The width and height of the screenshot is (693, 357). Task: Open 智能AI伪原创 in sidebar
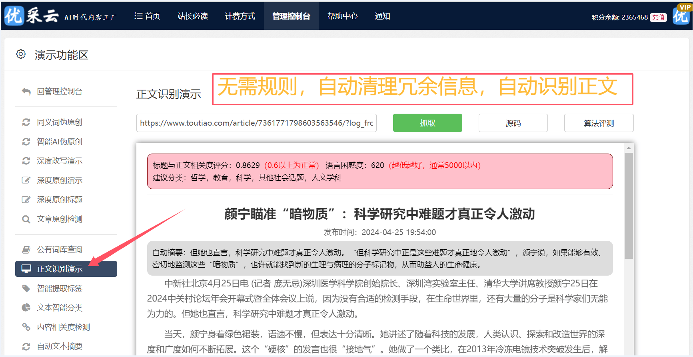(x=60, y=142)
